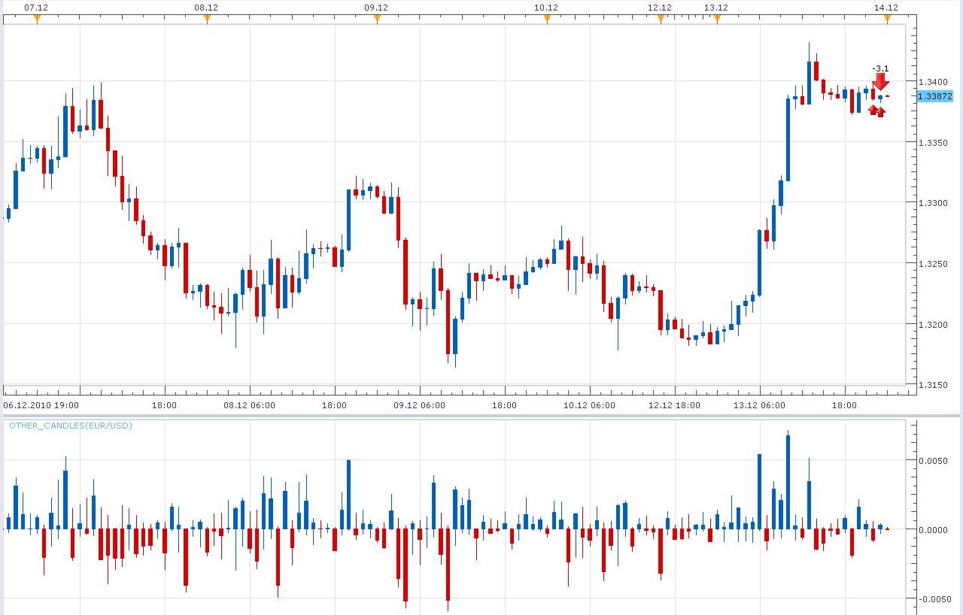The height and width of the screenshot is (615, 963).
Task: Select the 08.12 orange day marker
Action: (x=207, y=19)
